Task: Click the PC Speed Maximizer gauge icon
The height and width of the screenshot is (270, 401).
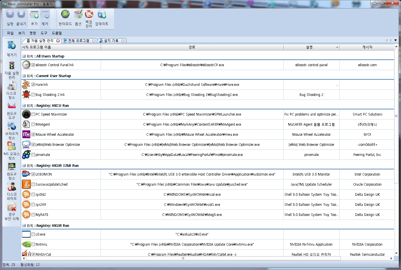Action: tap(26, 114)
